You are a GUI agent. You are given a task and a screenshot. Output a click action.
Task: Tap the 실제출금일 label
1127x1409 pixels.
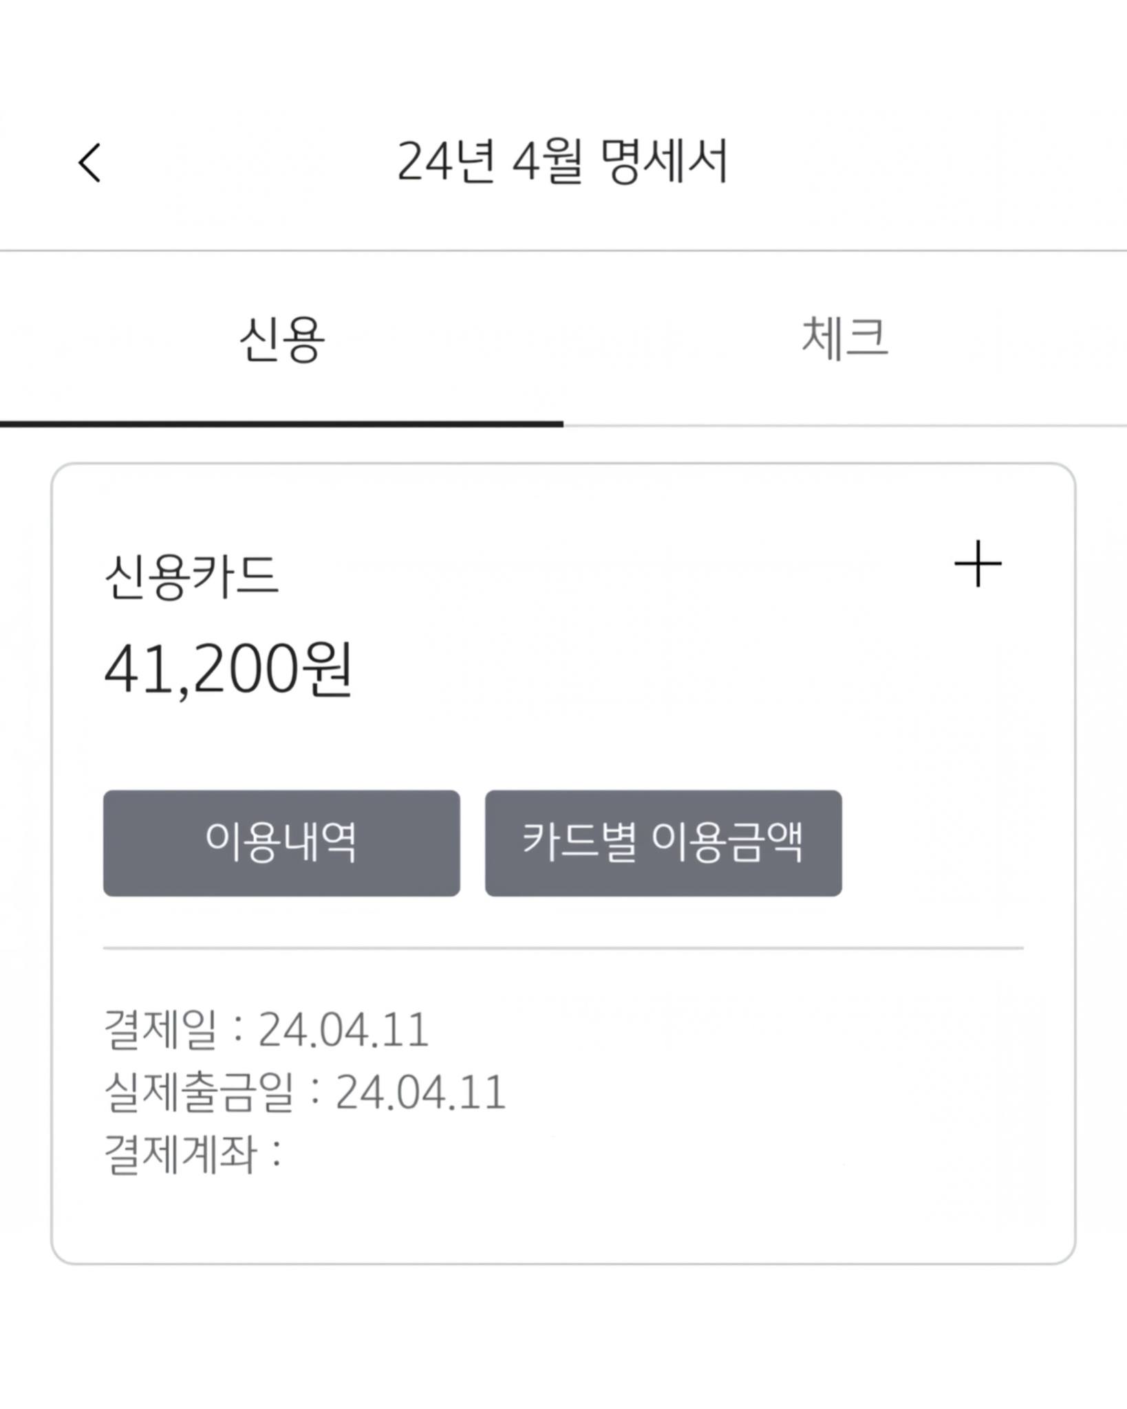pyautogui.click(x=198, y=1092)
